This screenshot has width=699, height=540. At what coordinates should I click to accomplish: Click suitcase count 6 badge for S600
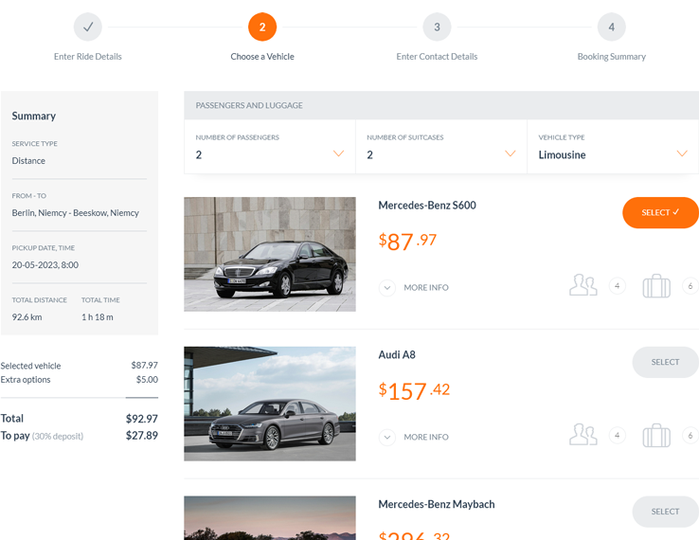click(690, 286)
